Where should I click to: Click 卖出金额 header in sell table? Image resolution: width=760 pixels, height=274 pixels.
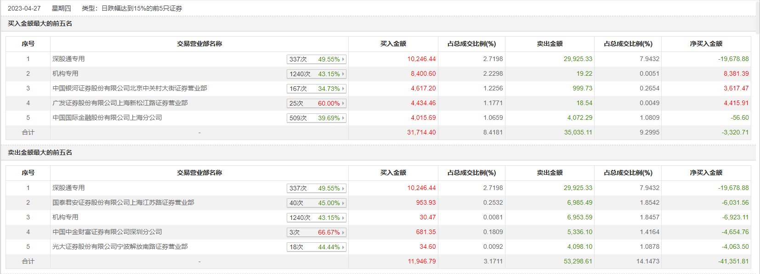pyautogui.click(x=550, y=173)
